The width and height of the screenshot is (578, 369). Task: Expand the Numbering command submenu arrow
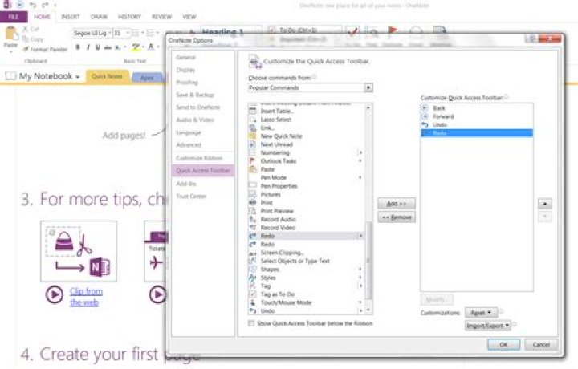point(360,152)
